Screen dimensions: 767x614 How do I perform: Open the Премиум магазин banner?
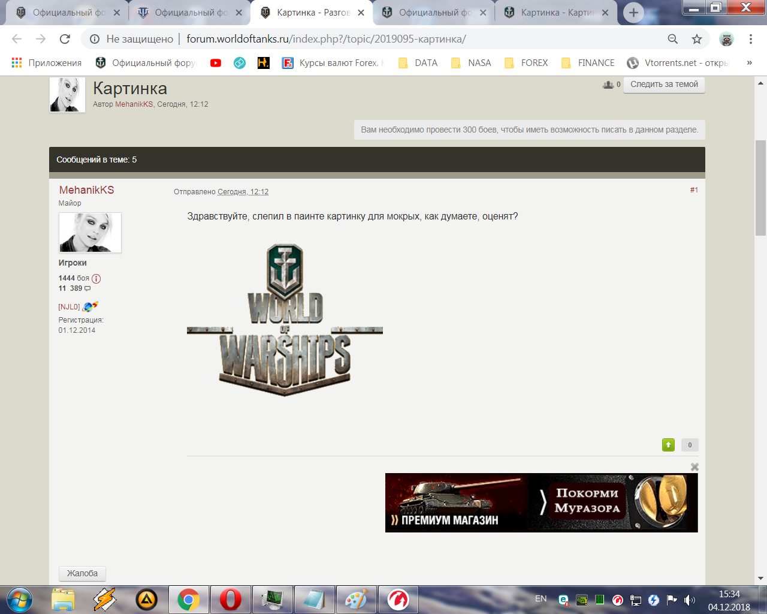tap(542, 502)
